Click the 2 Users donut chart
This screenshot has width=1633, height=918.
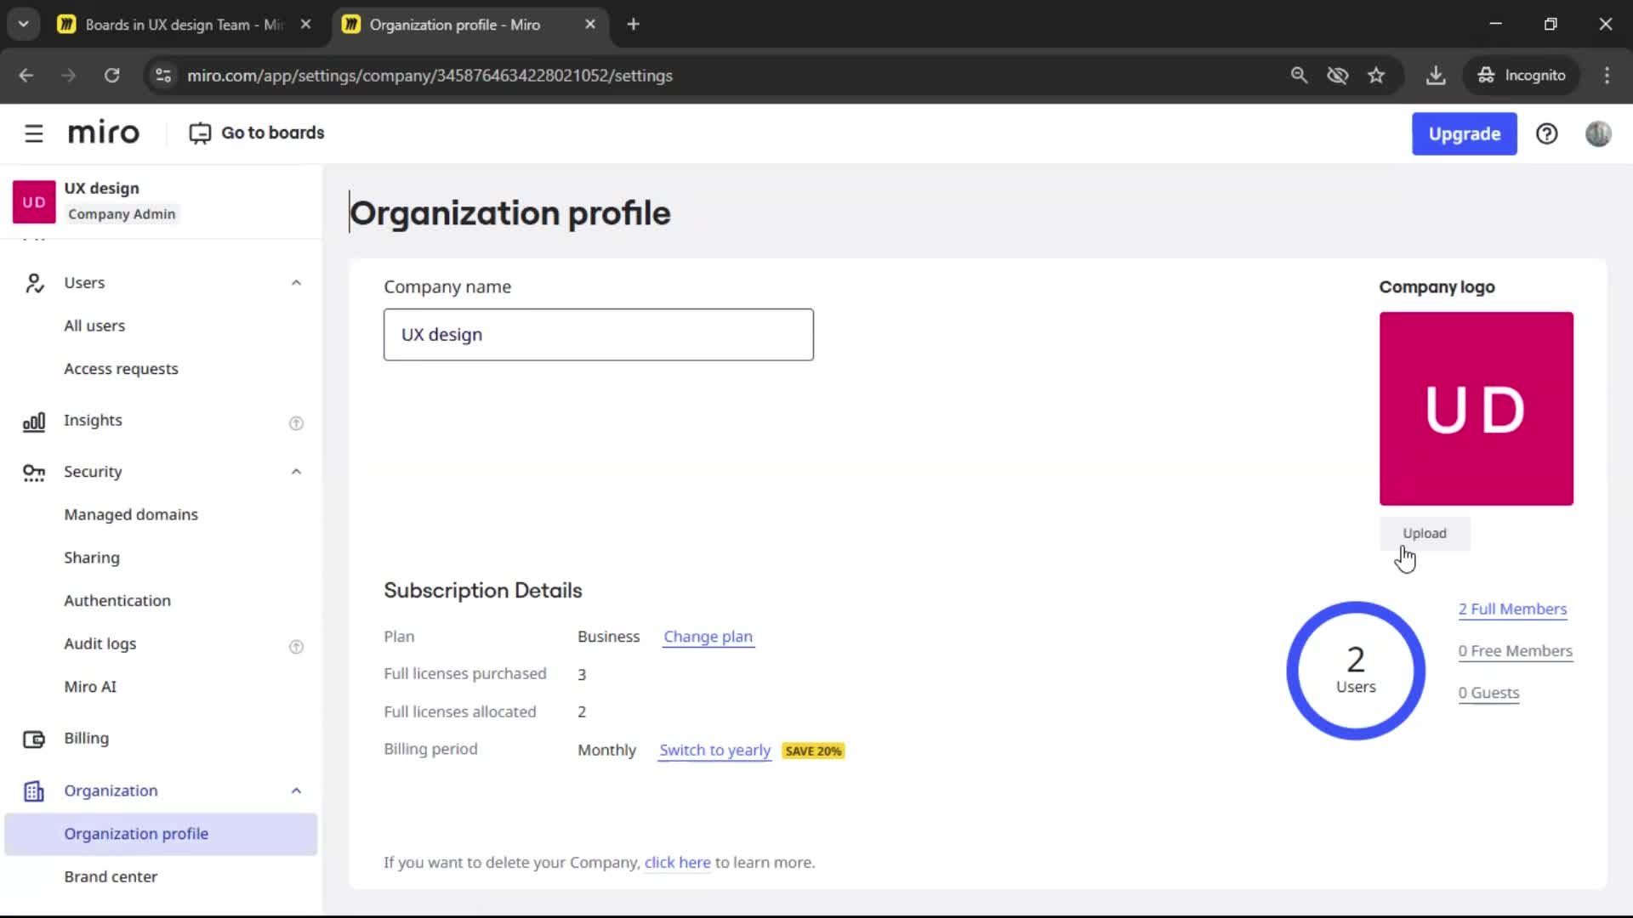click(x=1356, y=671)
